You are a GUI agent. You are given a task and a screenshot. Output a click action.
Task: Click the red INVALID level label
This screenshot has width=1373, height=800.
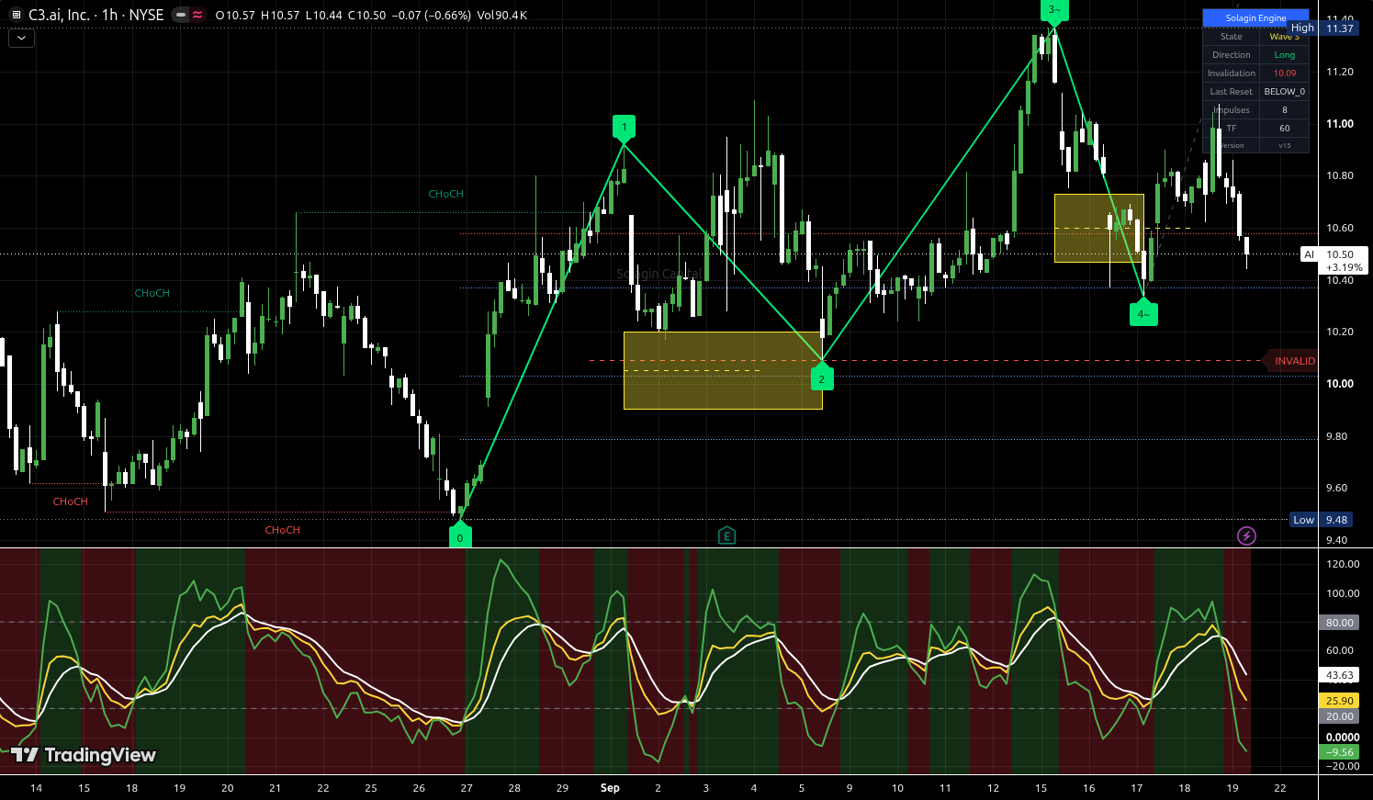click(1291, 361)
